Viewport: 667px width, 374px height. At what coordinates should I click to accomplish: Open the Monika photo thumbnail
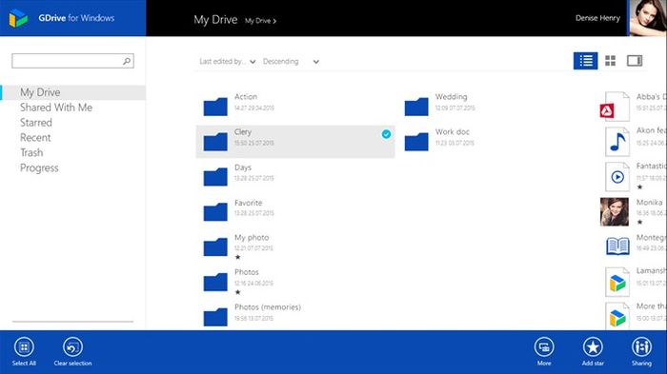[615, 211]
